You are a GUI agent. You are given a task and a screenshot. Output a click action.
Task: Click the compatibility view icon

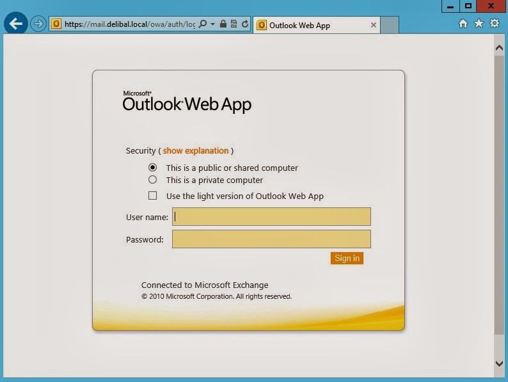point(234,24)
